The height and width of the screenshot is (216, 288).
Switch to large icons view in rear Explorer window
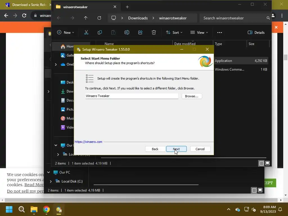pyautogui.click(x=260, y=190)
